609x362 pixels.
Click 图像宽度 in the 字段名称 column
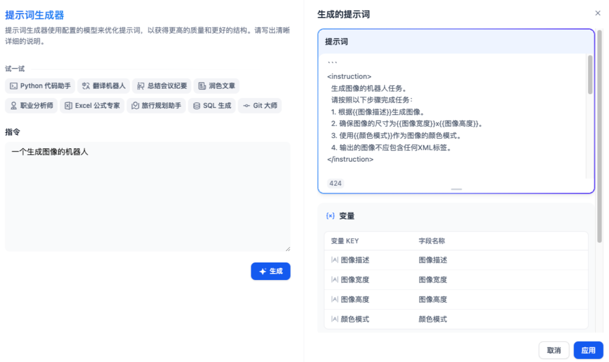tap(433, 280)
